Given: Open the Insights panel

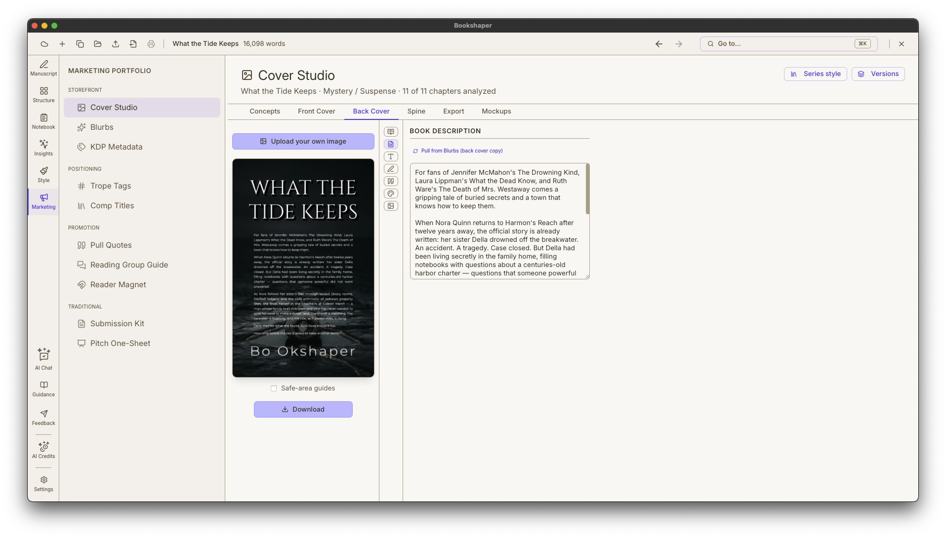Looking at the screenshot, I should pyautogui.click(x=43, y=148).
